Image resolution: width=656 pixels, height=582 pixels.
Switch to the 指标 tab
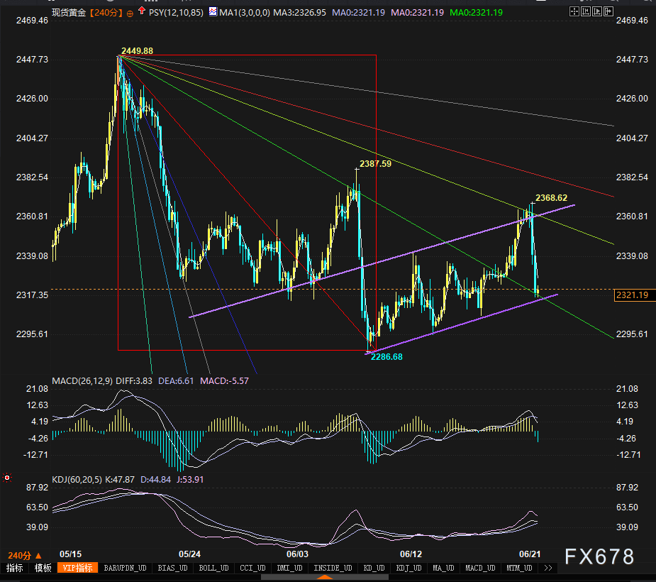pyautogui.click(x=14, y=568)
